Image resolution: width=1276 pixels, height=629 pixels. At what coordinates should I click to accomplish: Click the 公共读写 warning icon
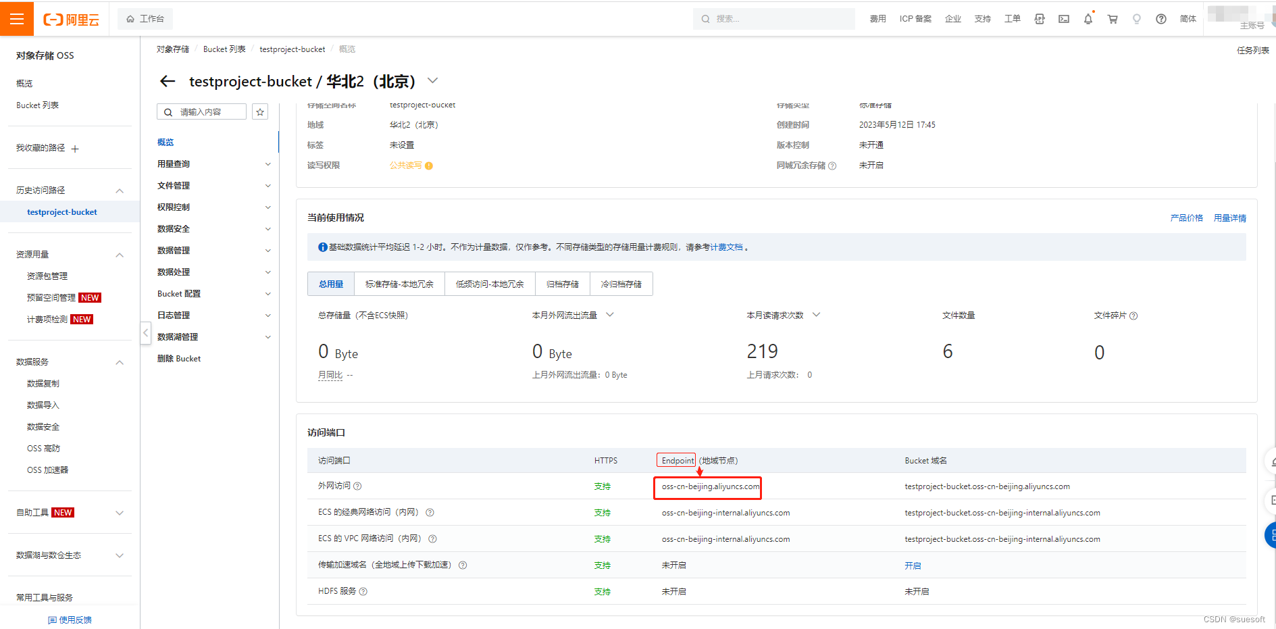[429, 166]
